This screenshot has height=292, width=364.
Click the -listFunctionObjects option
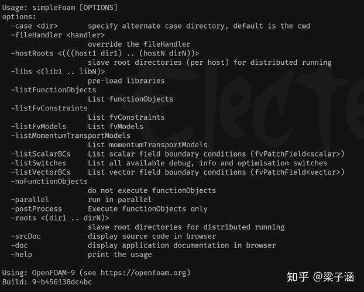[x=53, y=90]
